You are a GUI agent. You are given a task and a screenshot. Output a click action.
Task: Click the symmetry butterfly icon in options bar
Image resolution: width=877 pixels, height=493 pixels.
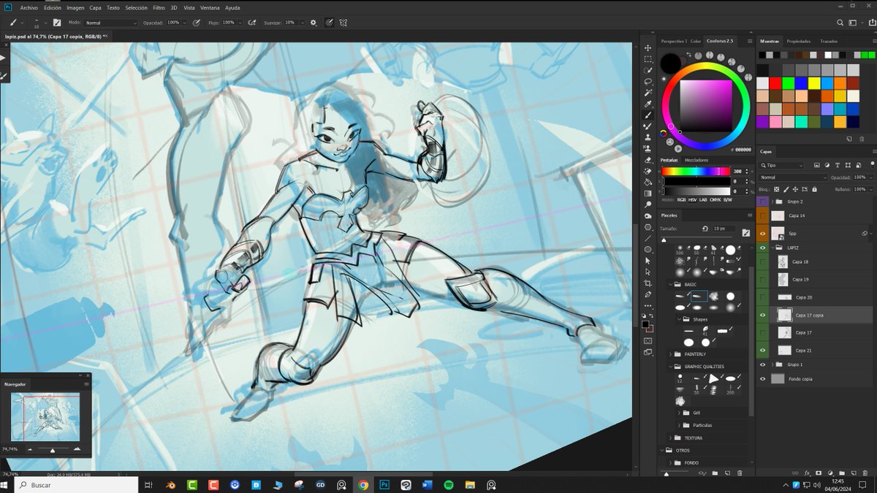(343, 23)
